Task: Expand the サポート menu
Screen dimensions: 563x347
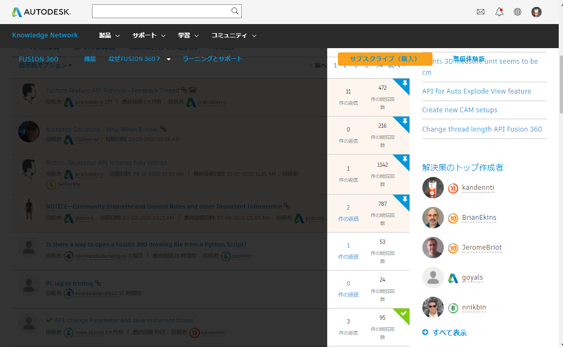Action: [x=149, y=36]
